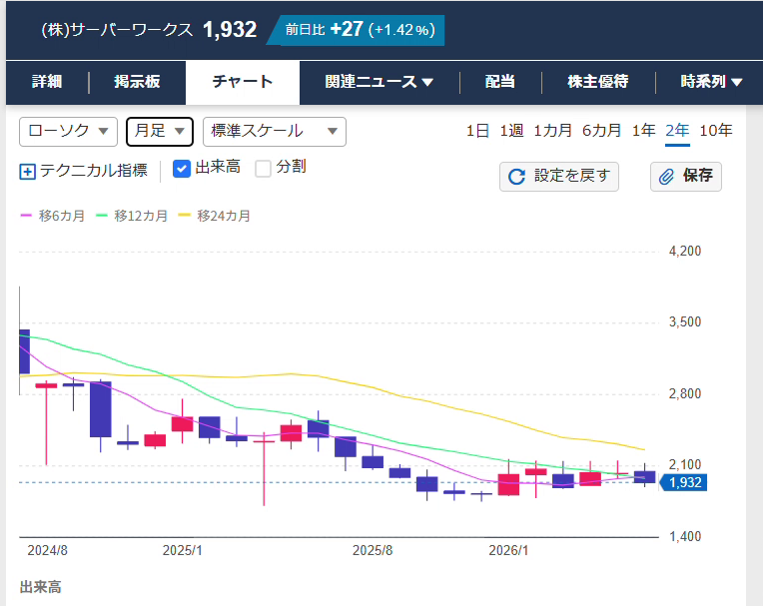The image size is (763, 606).
Task: Click the 1,400 price axis label
Action: [x=685, y=536]
